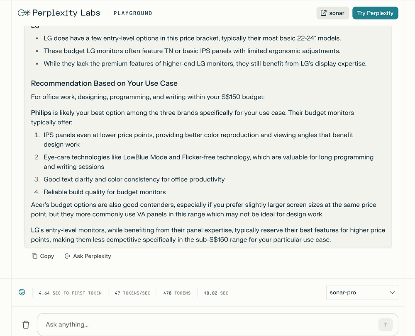This screenshot has width=415, height=336.
Task: Clear the chat with the trash icon
Action: [26, 324]
